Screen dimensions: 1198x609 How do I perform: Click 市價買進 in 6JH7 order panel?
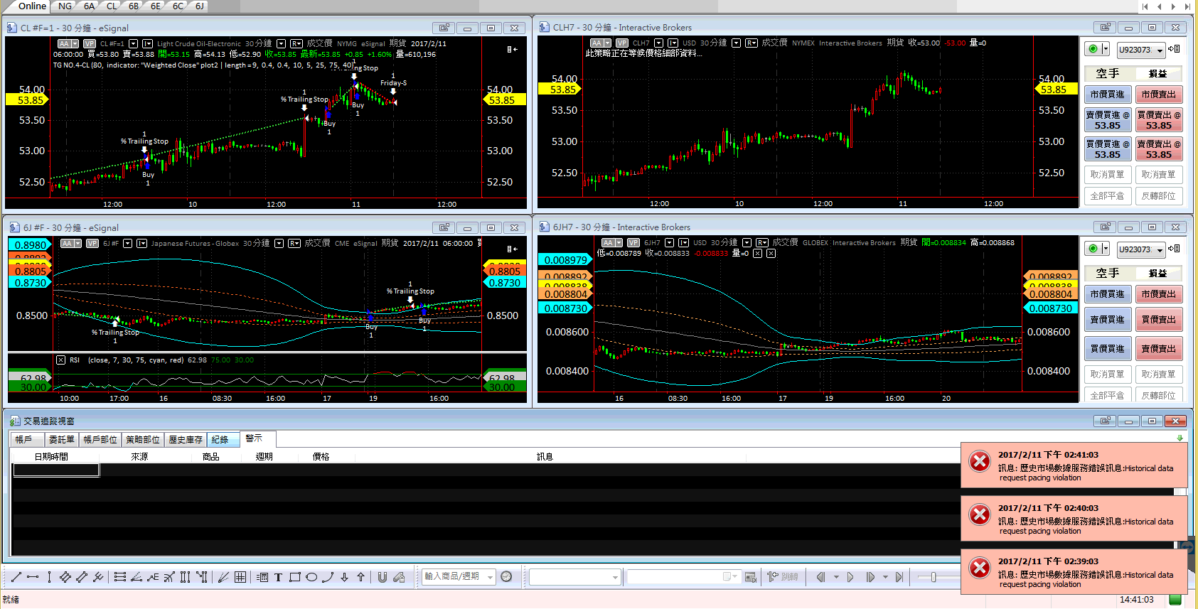tap(1108, 294)
